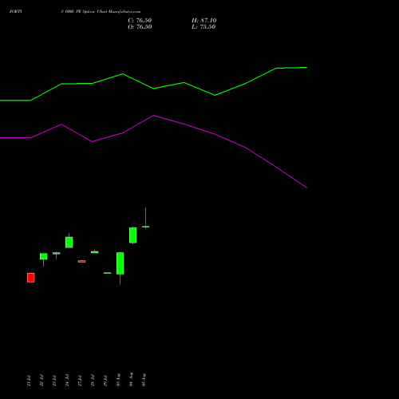Viewport: 399px width, 399px height.
Task: Click the 24 Jul date label
Action: tap(67, 381)
